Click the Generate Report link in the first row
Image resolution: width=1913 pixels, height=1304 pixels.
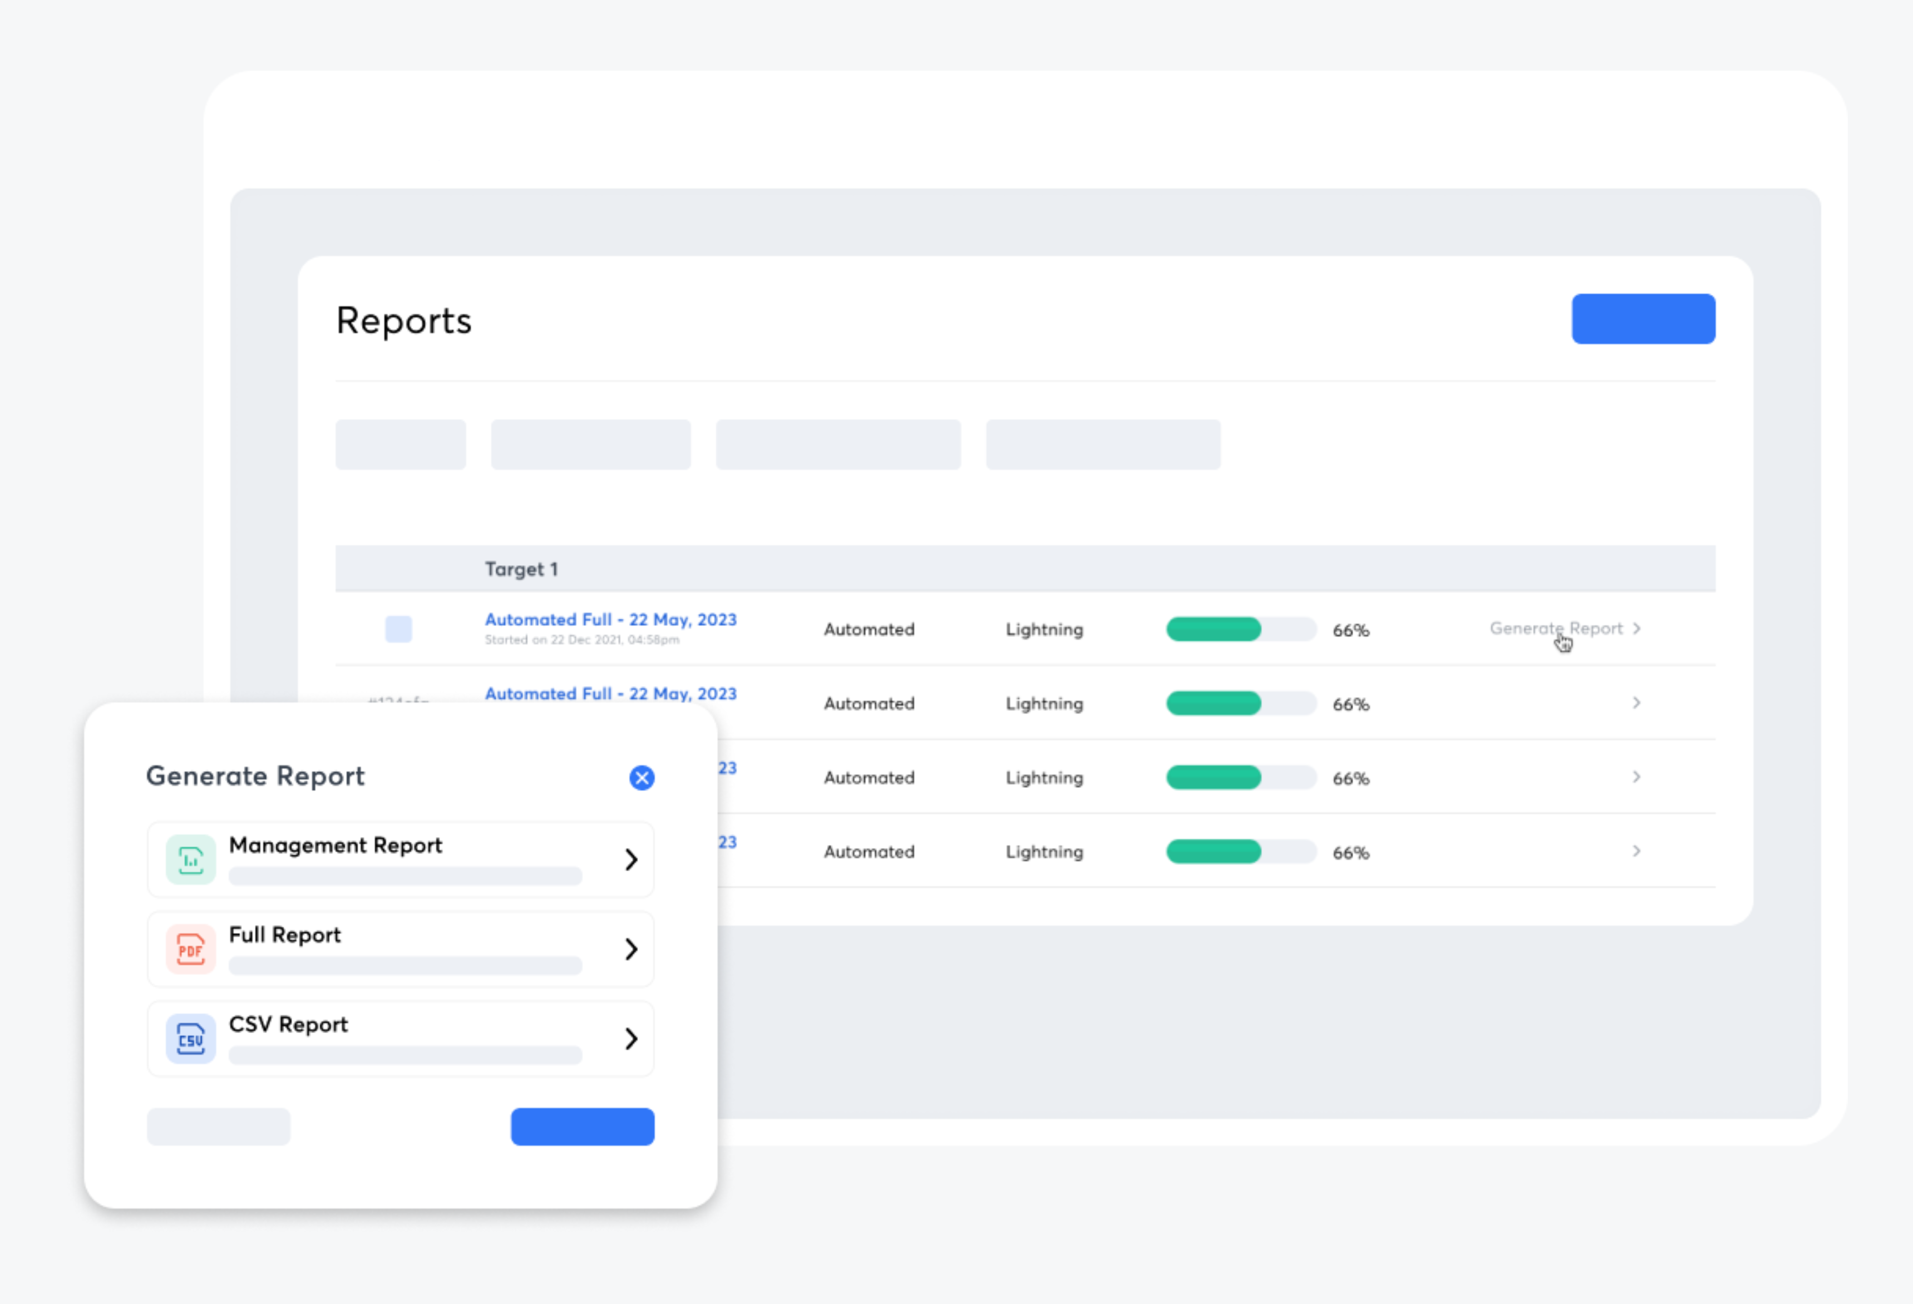pyautogui.click(x=1556, y=628)
